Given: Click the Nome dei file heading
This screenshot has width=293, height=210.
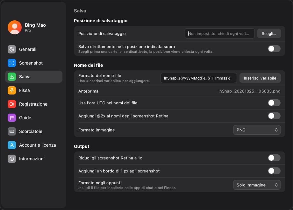Looking at the screenshot, I should click(89, 65).
